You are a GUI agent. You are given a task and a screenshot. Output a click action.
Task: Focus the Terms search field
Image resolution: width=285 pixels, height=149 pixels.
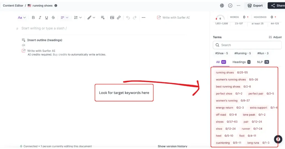point(247,45)
